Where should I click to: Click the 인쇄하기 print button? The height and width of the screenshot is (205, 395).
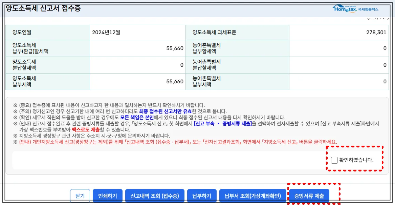(x=108, y=196)
